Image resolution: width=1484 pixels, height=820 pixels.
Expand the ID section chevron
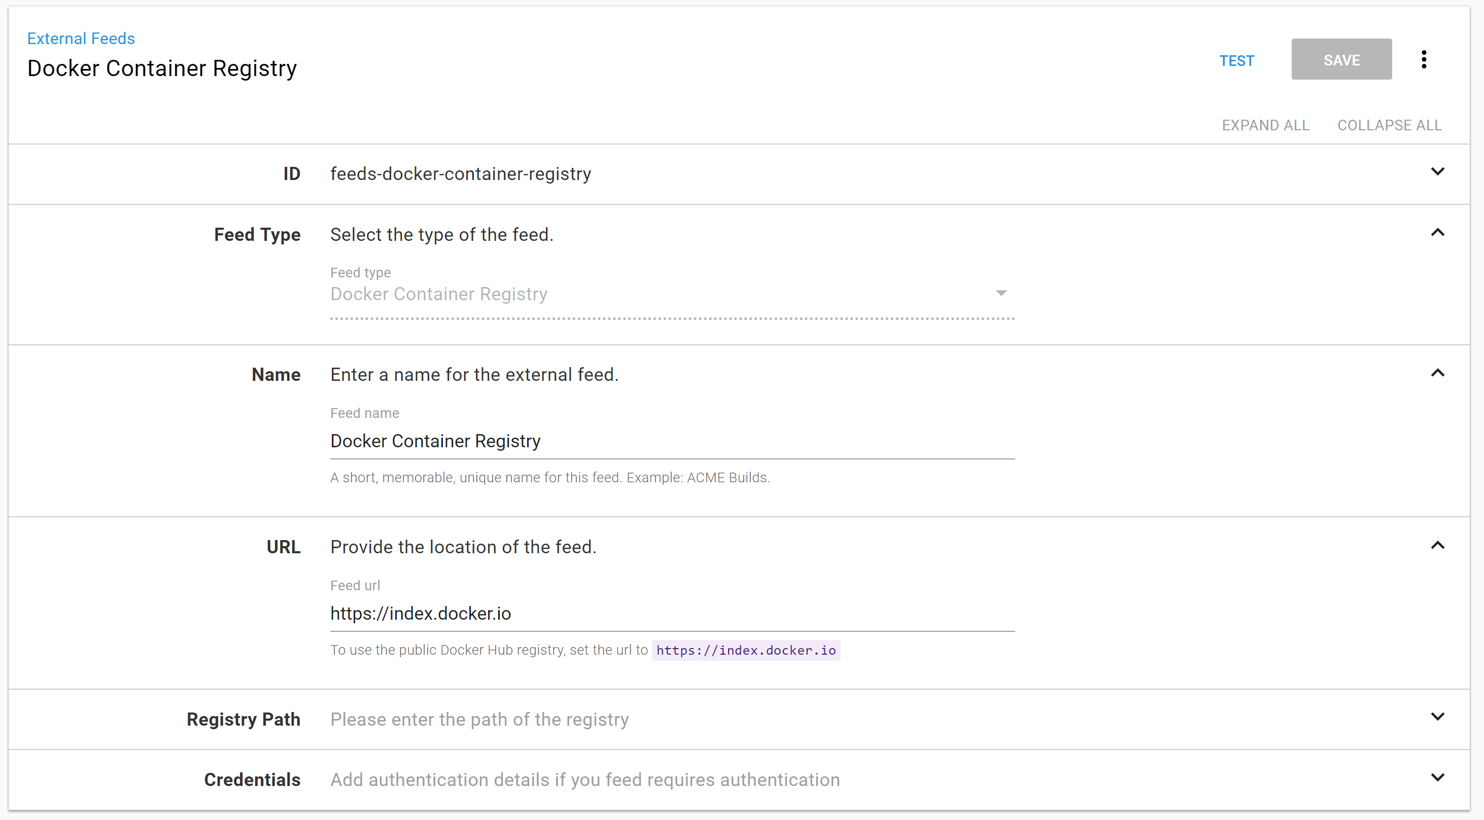1437,171
